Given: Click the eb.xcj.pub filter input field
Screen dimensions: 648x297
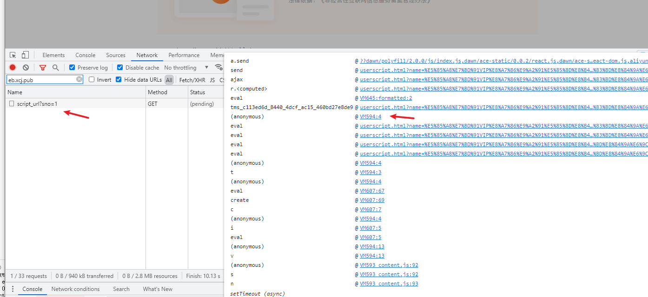Looking at the screenshot, I should coord(41,80).
